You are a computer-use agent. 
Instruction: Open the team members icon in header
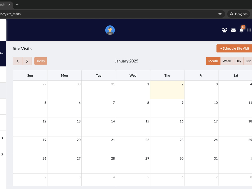pyautogui.click(x=224, y=30)
